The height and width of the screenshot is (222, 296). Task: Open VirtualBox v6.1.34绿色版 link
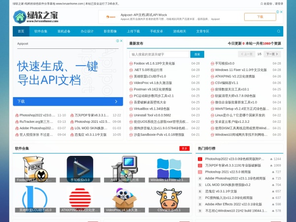[151, 109]
